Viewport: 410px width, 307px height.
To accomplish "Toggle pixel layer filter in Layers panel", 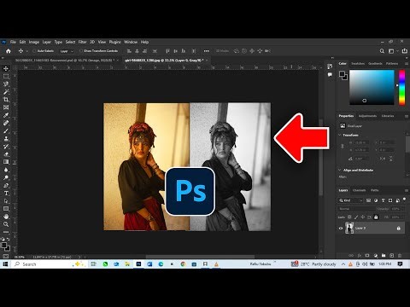I will pos(368,200).
